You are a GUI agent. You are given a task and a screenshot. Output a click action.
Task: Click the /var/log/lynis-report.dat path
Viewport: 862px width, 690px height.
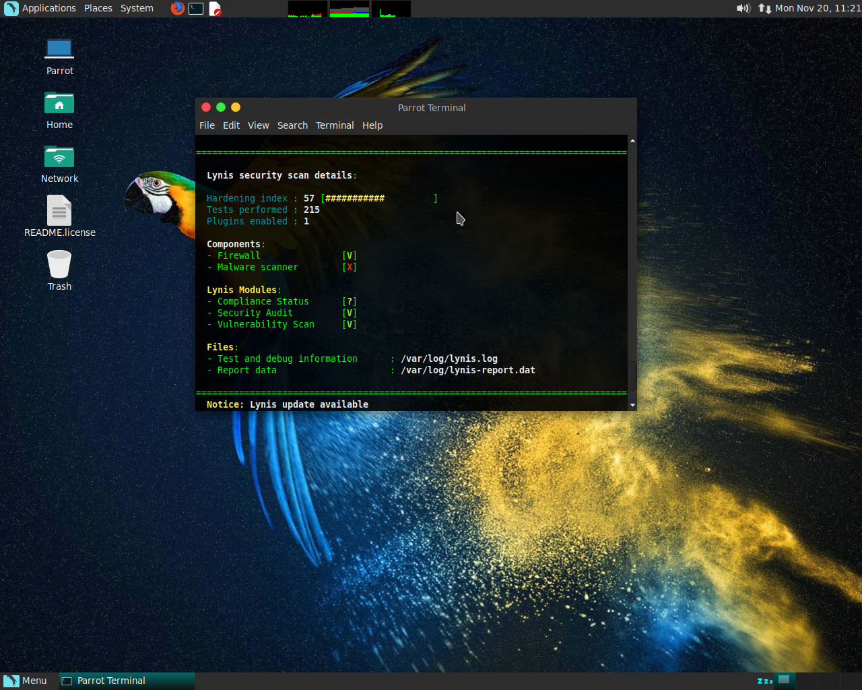tap(468, 370)
